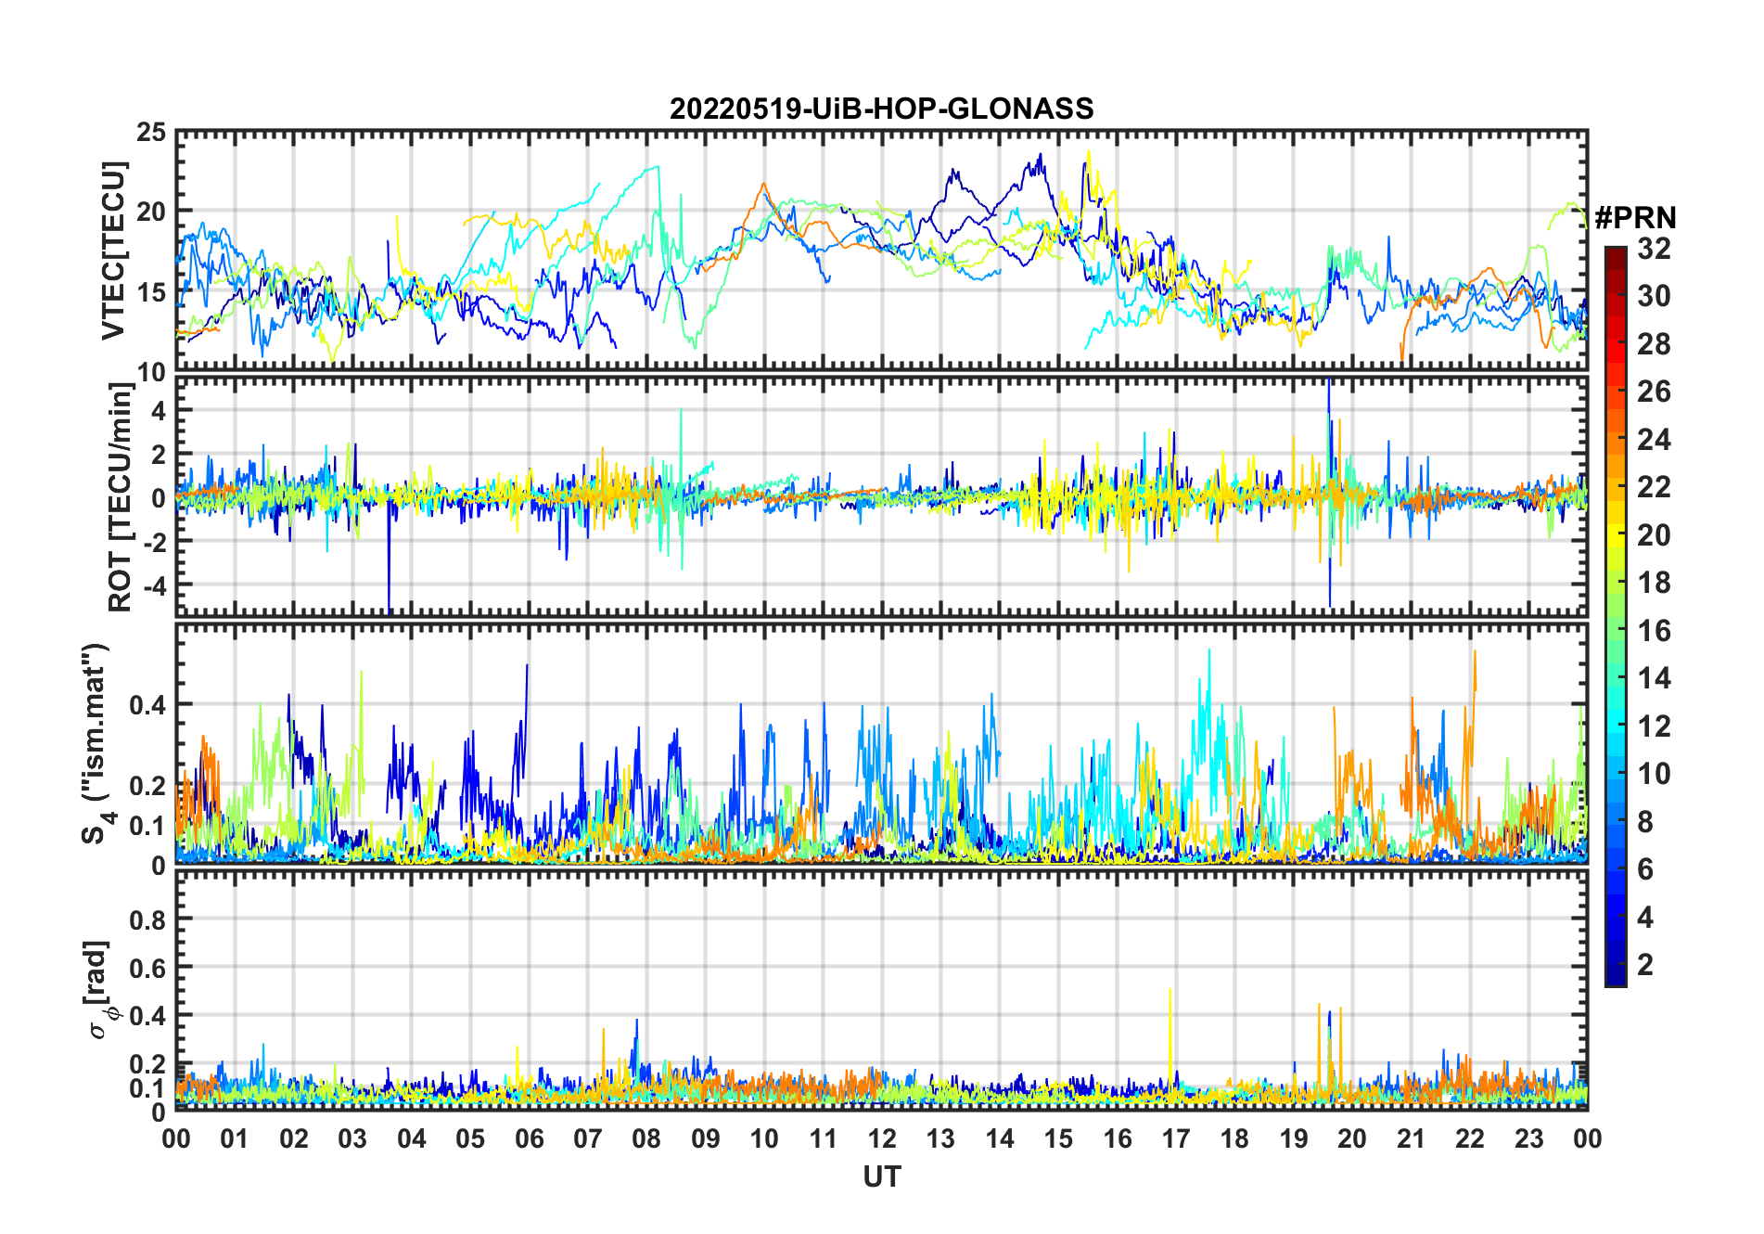Click colorbar tick label 8
Image resolution: width=1764 pixels, height=1234 pixels.
(1645, 822)
